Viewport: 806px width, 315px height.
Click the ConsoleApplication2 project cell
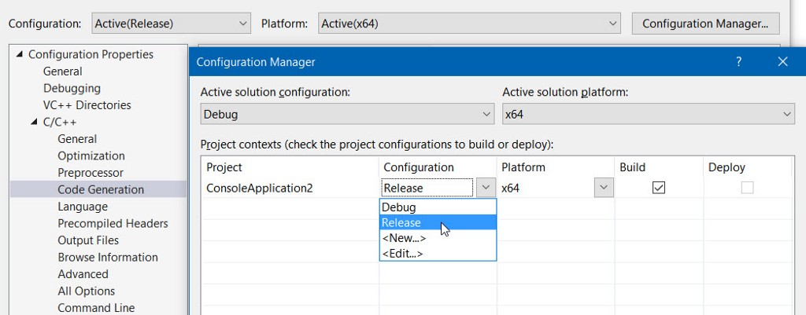pyautogui.click(x=260, y=189)
